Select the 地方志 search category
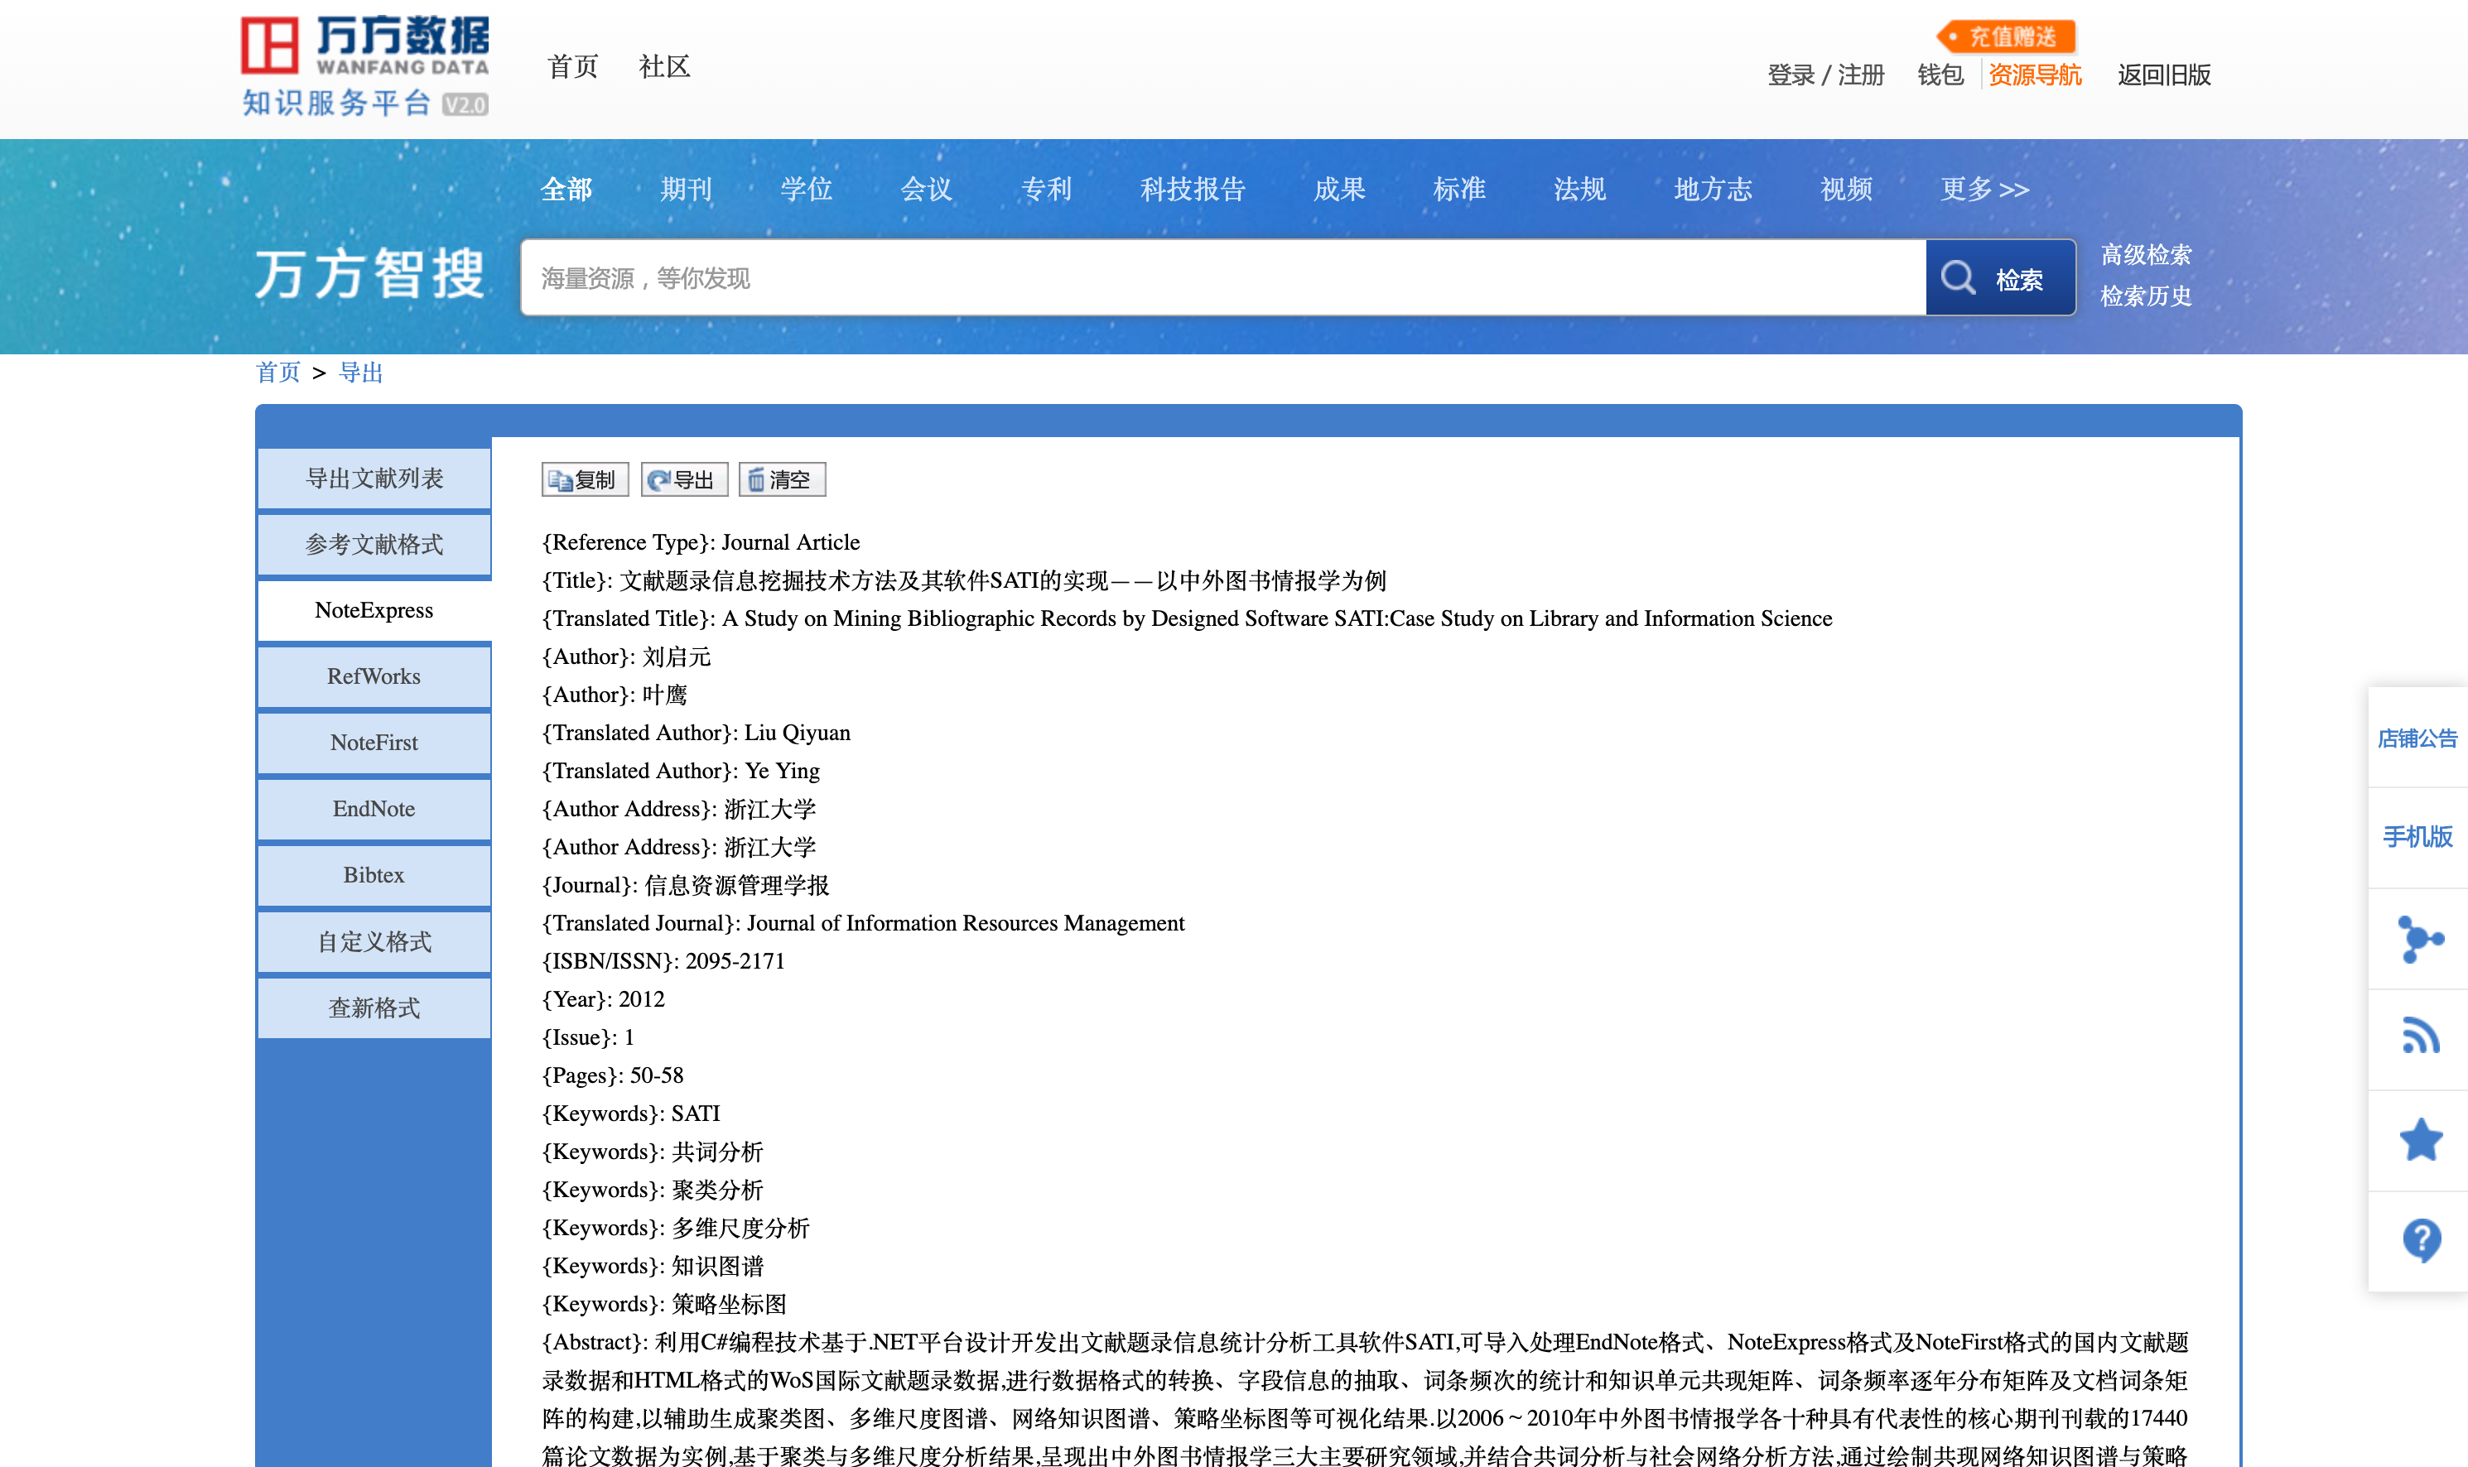2468x1467 pixels. point(1713,189)
